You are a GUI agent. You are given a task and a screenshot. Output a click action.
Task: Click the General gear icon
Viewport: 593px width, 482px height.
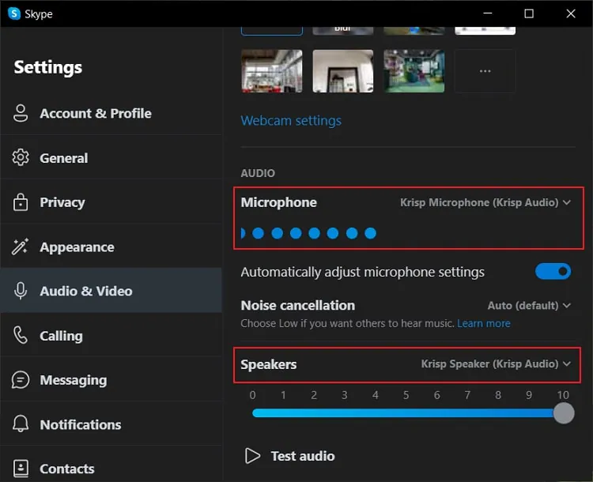21,157
